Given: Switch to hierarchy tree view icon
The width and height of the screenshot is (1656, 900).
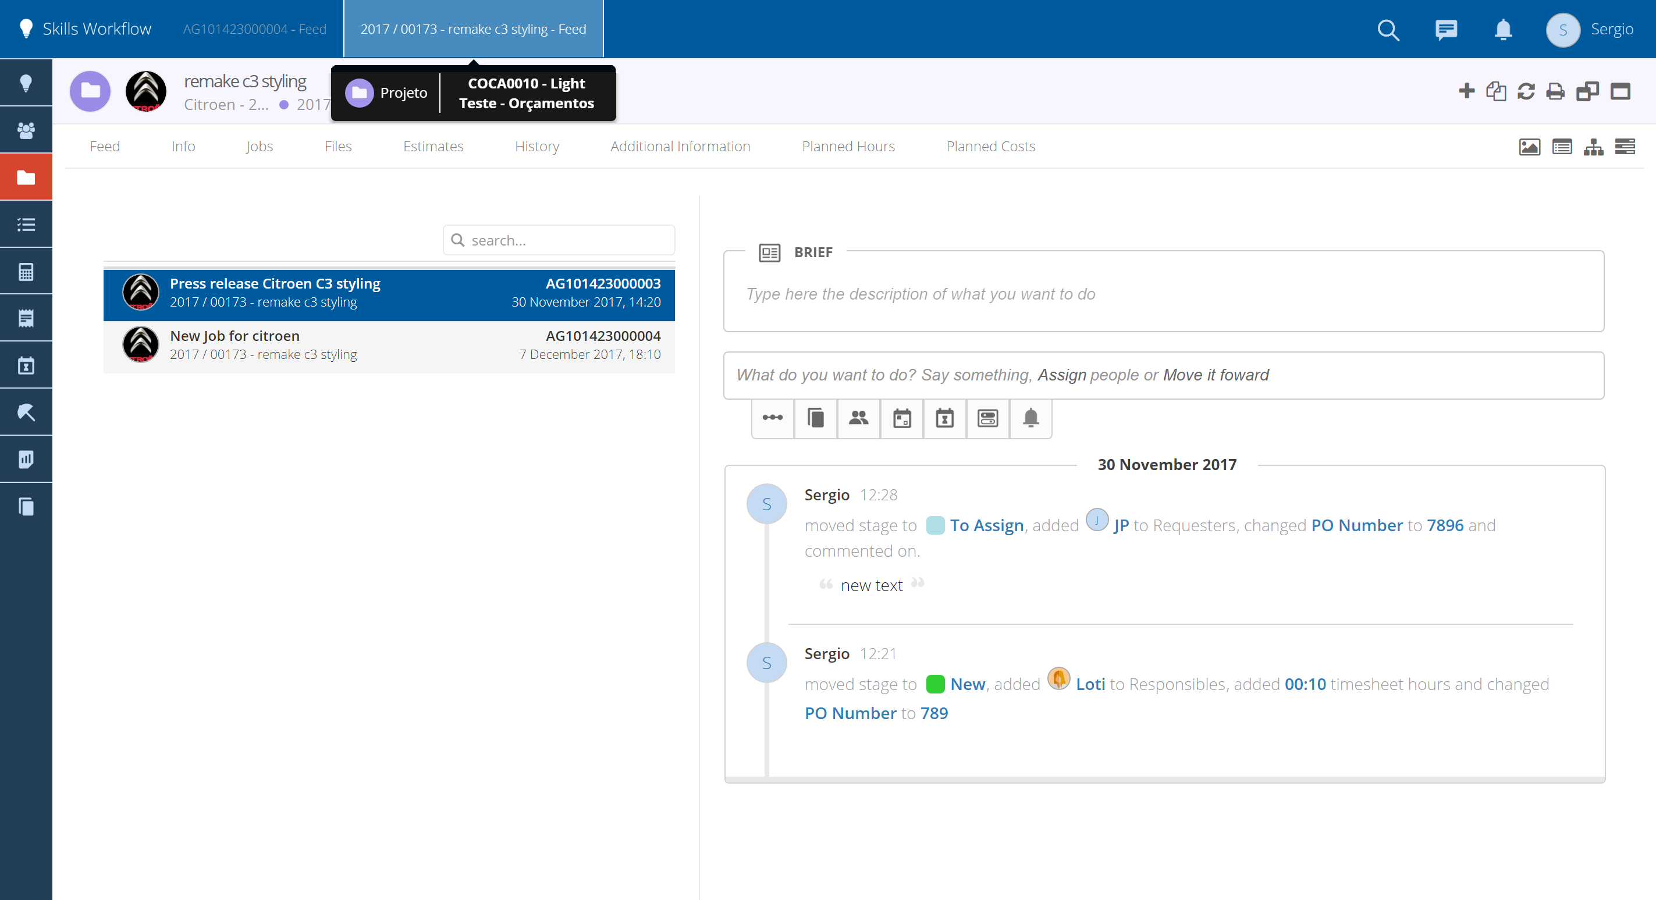Looking at the screenshot, I should (x=1593, y=147).
